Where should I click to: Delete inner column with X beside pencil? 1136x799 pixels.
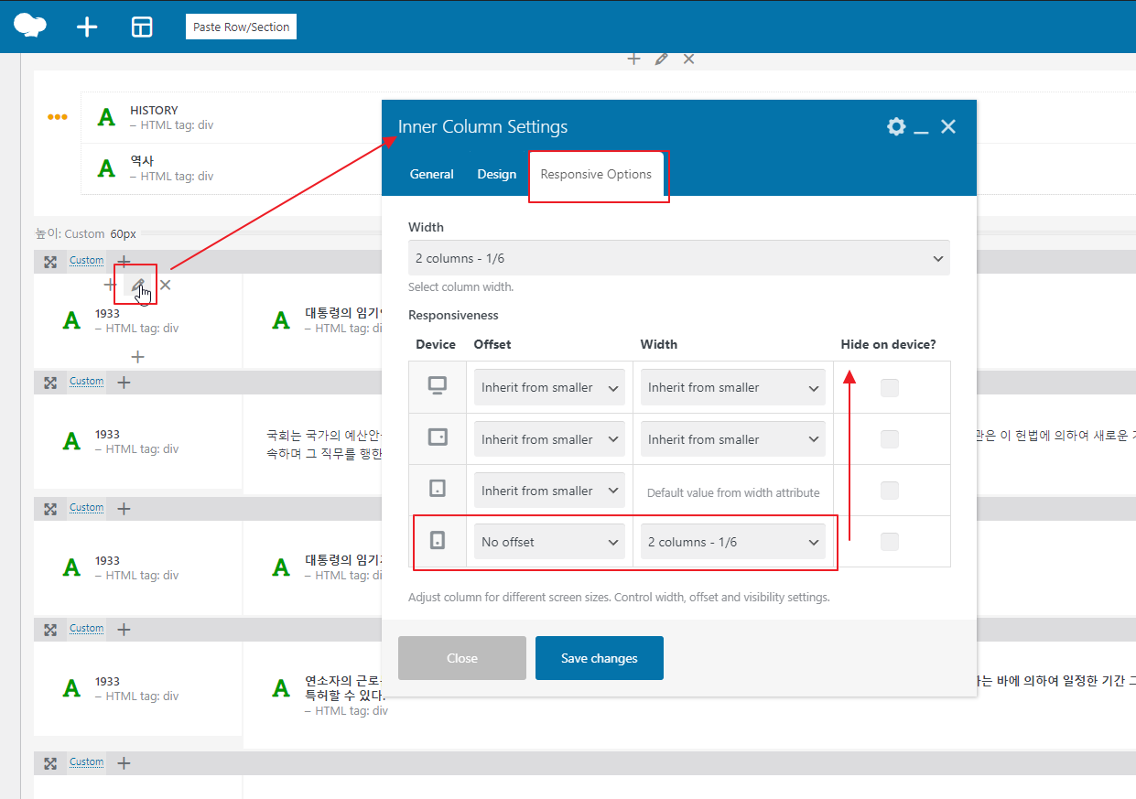[165, 286]
